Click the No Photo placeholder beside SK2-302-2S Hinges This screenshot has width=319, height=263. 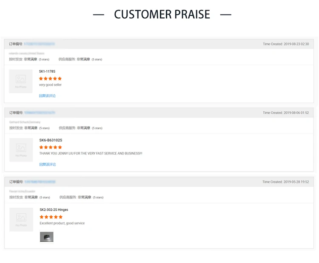(x=21, y=220)
